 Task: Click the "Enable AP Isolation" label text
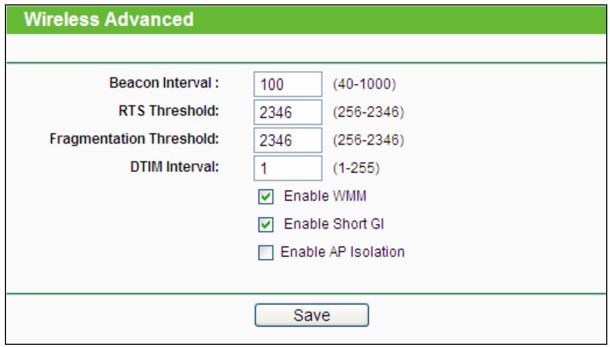pos(342,252)
